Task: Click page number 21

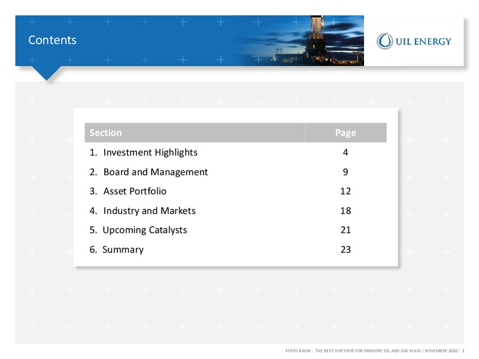Action: (345, 230)
